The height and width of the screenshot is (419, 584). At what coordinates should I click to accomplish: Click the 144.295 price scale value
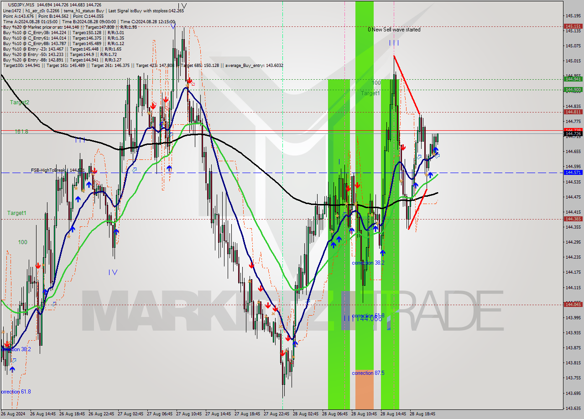tap(573, 242)
